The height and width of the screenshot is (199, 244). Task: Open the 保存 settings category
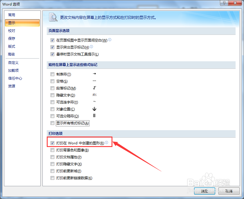click(22, 38)
